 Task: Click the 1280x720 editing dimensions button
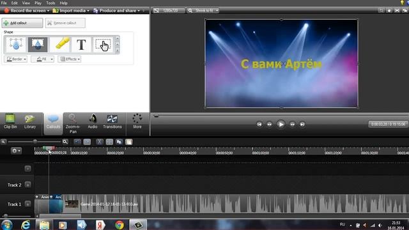(x=169, y=10)
